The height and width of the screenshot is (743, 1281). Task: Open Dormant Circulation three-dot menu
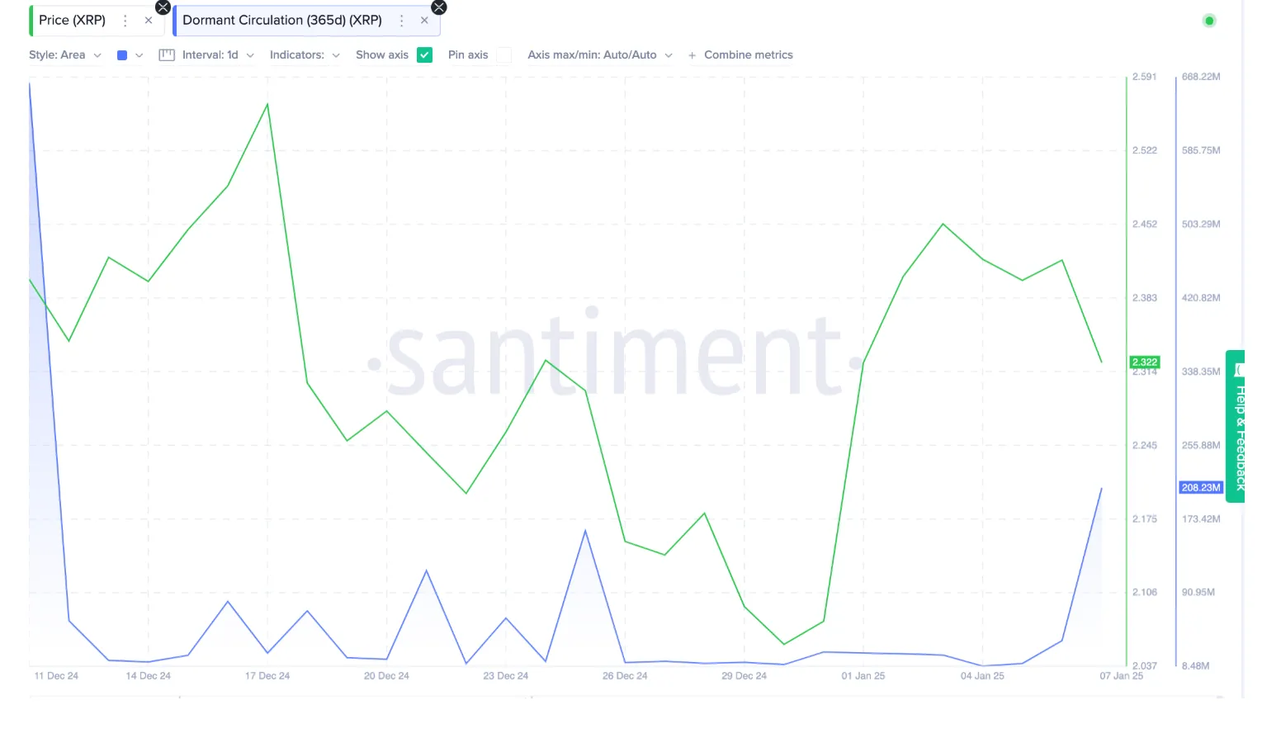pos(401,20)
